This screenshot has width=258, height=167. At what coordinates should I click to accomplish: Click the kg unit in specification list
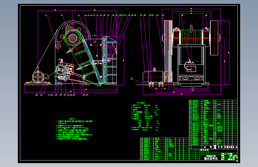(157, 130)
